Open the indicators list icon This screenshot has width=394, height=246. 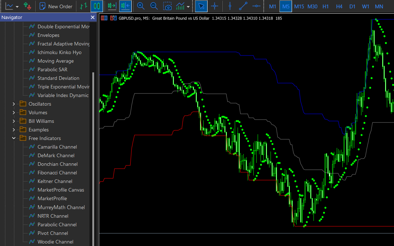coord(180,6)
